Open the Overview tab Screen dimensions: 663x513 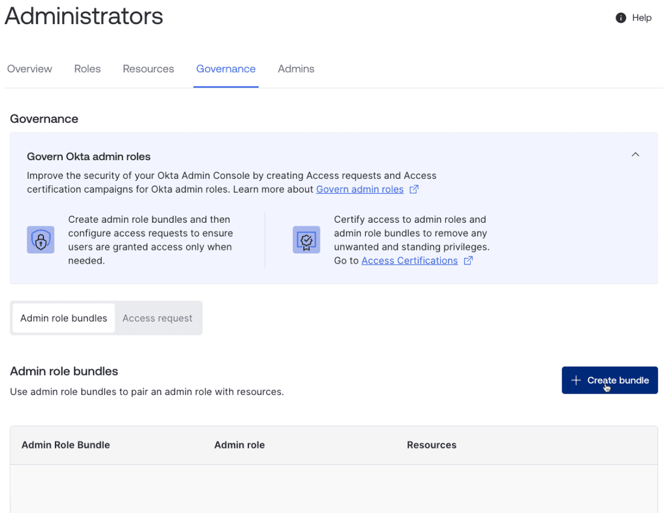coord(30,69)
